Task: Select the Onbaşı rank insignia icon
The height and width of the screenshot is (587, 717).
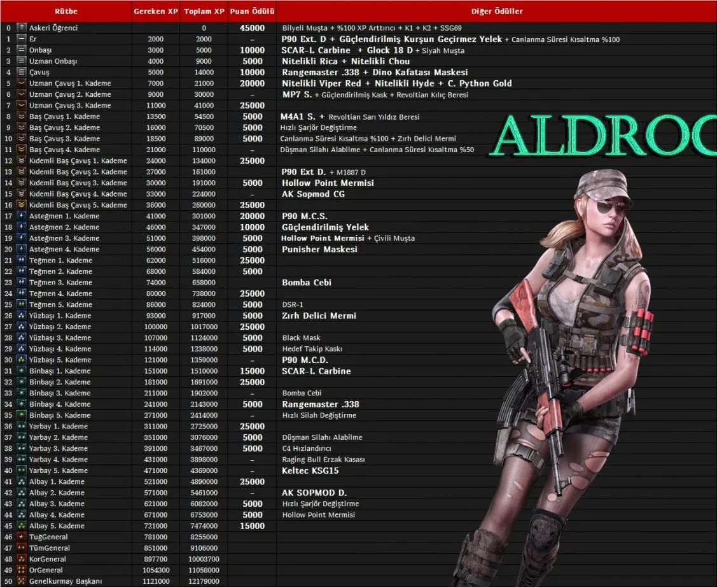Action: click(x=22, y=50)
